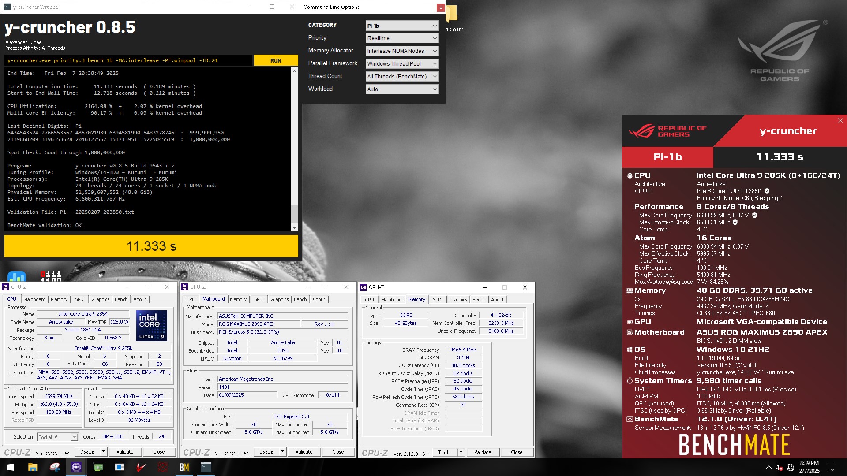847x476 pixels.
Task: Click Tools button in Mainboard CPU-Z window
Action: (x=266, y=452)
